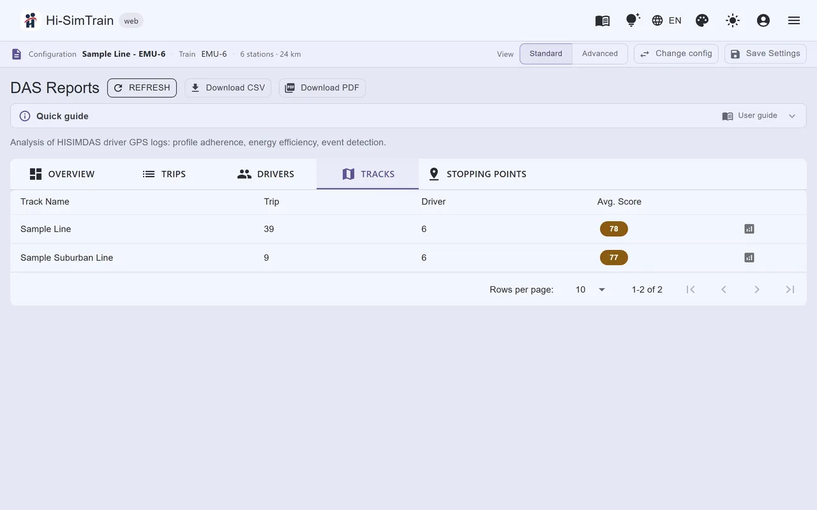Refresh the DAS Reports
Image resolution: width=817 pixels, height=510 pixels.
pyautogui.click(x=142, y=88)
